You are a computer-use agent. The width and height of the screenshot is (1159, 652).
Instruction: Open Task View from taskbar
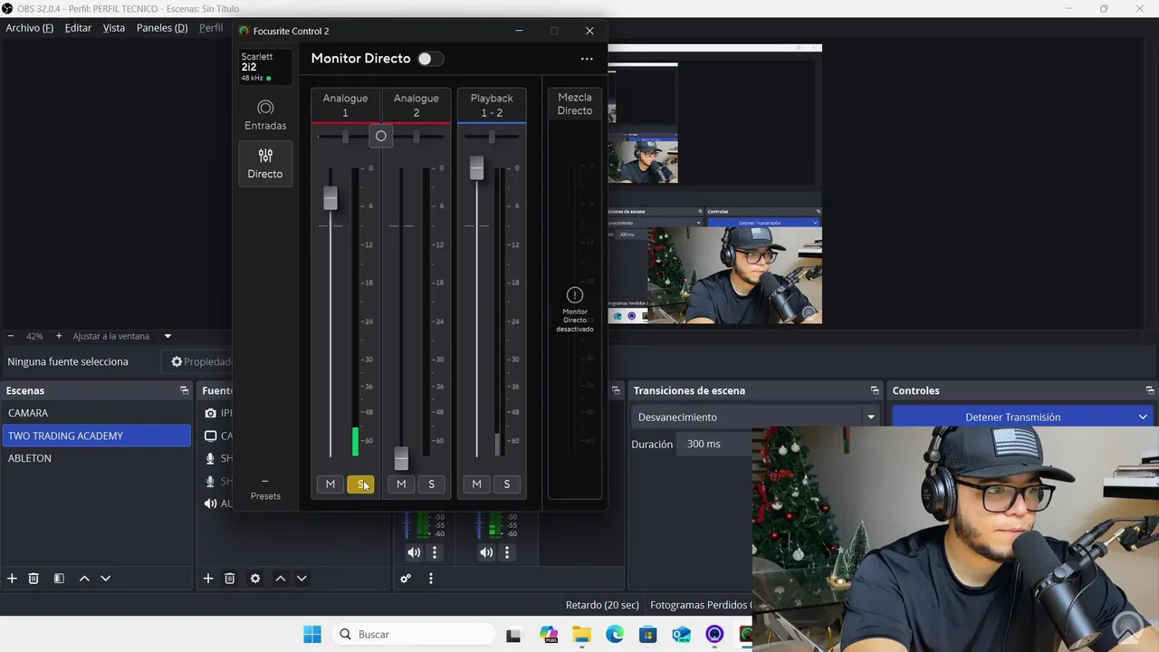click(x=513, y=635)
